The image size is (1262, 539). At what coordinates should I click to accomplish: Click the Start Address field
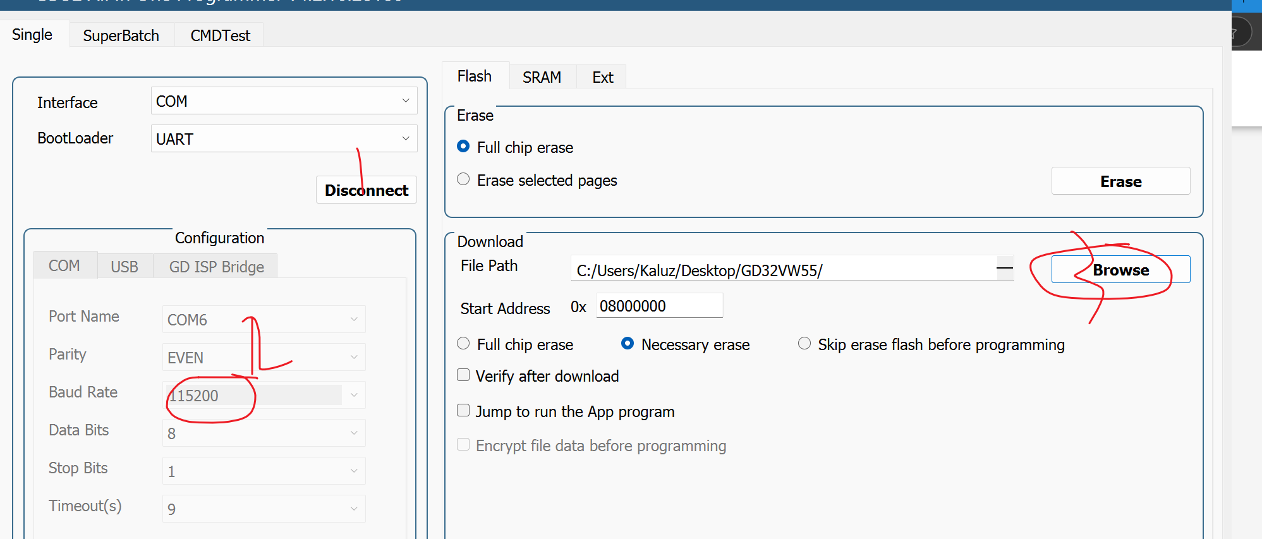658,306
